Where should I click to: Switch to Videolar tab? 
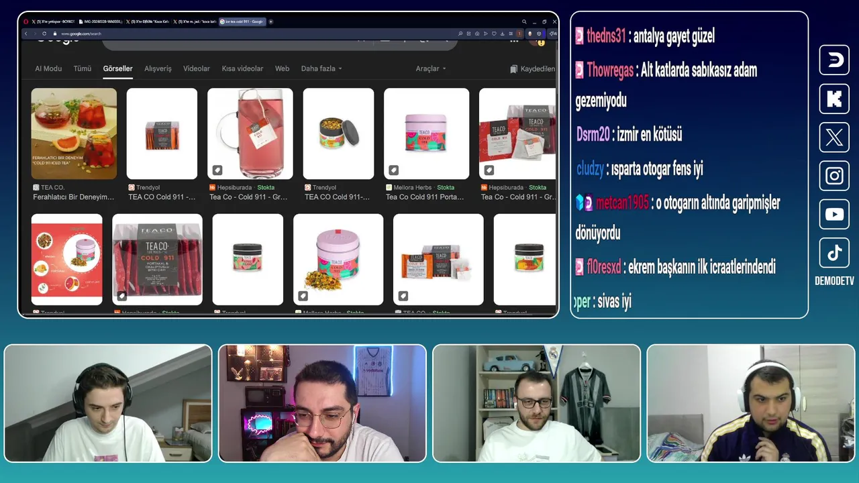[x=197, y=68]
